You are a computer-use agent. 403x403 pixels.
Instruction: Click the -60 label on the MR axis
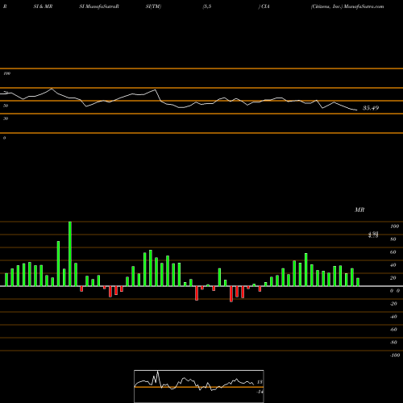[393, 330]
